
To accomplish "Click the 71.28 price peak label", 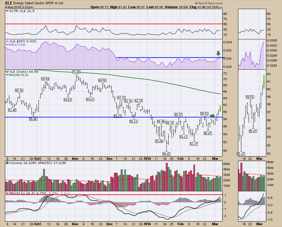I will coord(76,72).
